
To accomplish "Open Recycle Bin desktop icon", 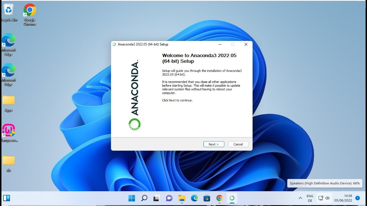I will click(x=9, y=13).
